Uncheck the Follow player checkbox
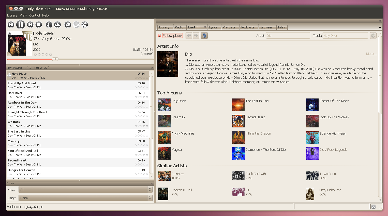 coord(160,36)
